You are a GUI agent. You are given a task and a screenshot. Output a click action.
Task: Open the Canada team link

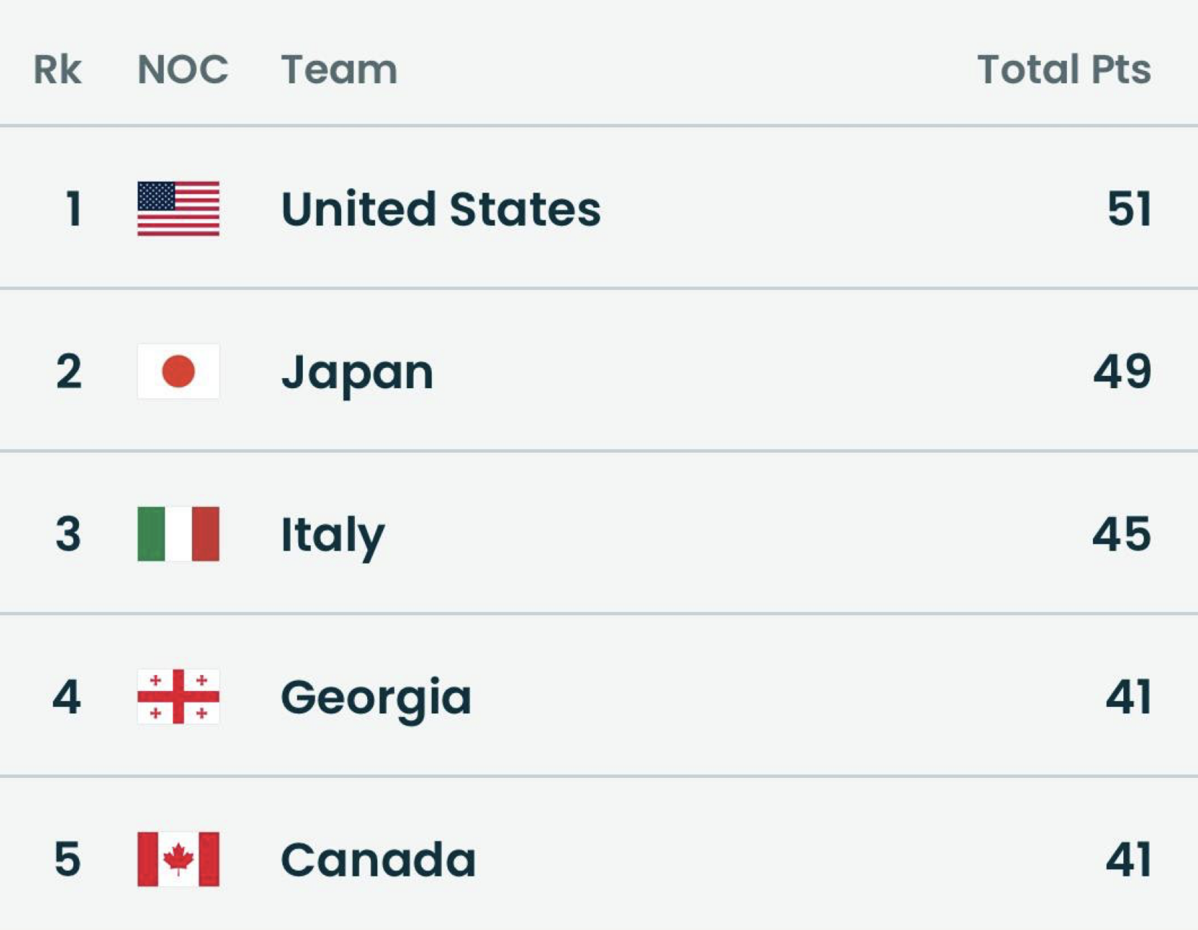pyautogui.click(x=378, y=860)
